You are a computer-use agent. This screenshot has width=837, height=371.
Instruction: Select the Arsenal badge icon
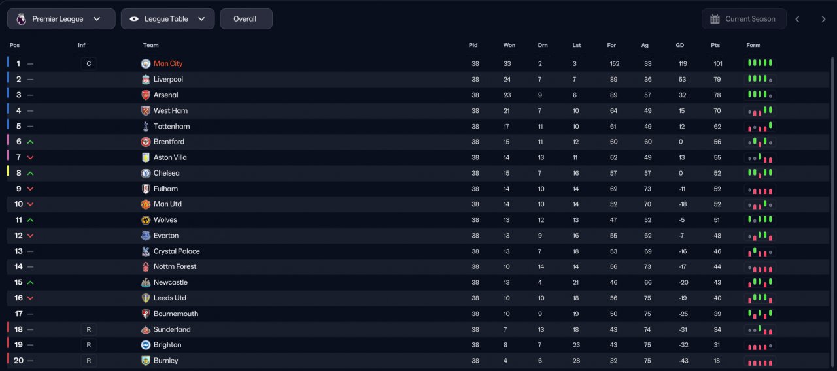pyautogui.click(x=146, y=95)
